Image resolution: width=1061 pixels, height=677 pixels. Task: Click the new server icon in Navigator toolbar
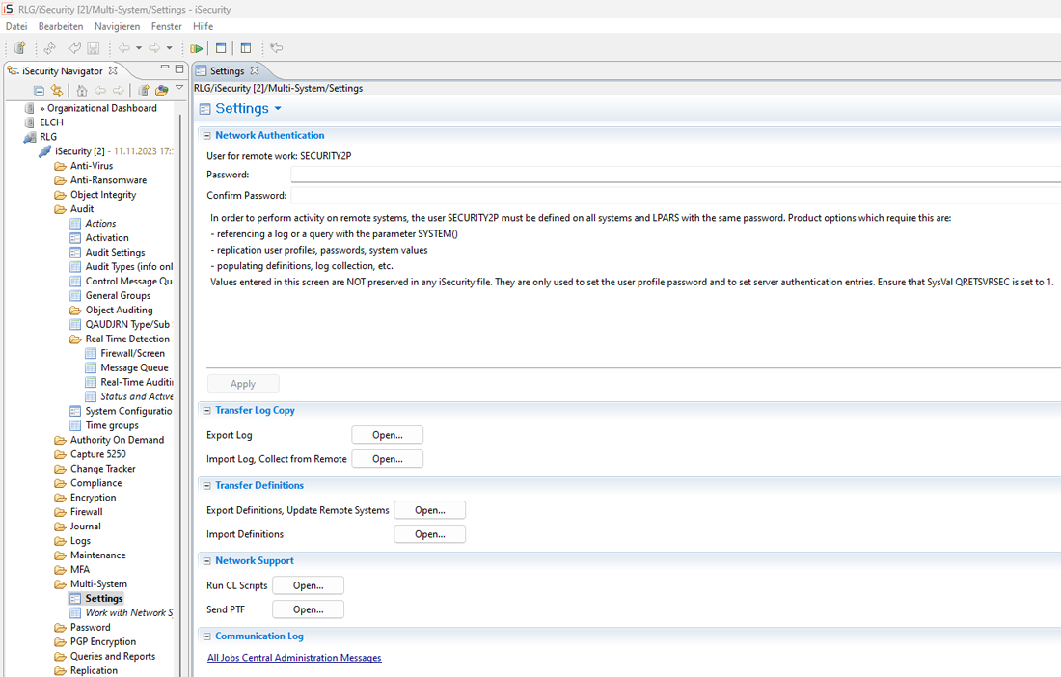pos(144,91)
